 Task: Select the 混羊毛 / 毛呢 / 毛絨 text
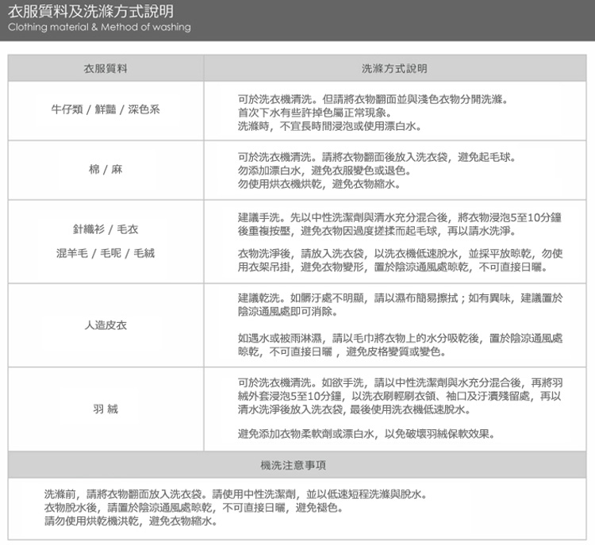pos(106,253)
